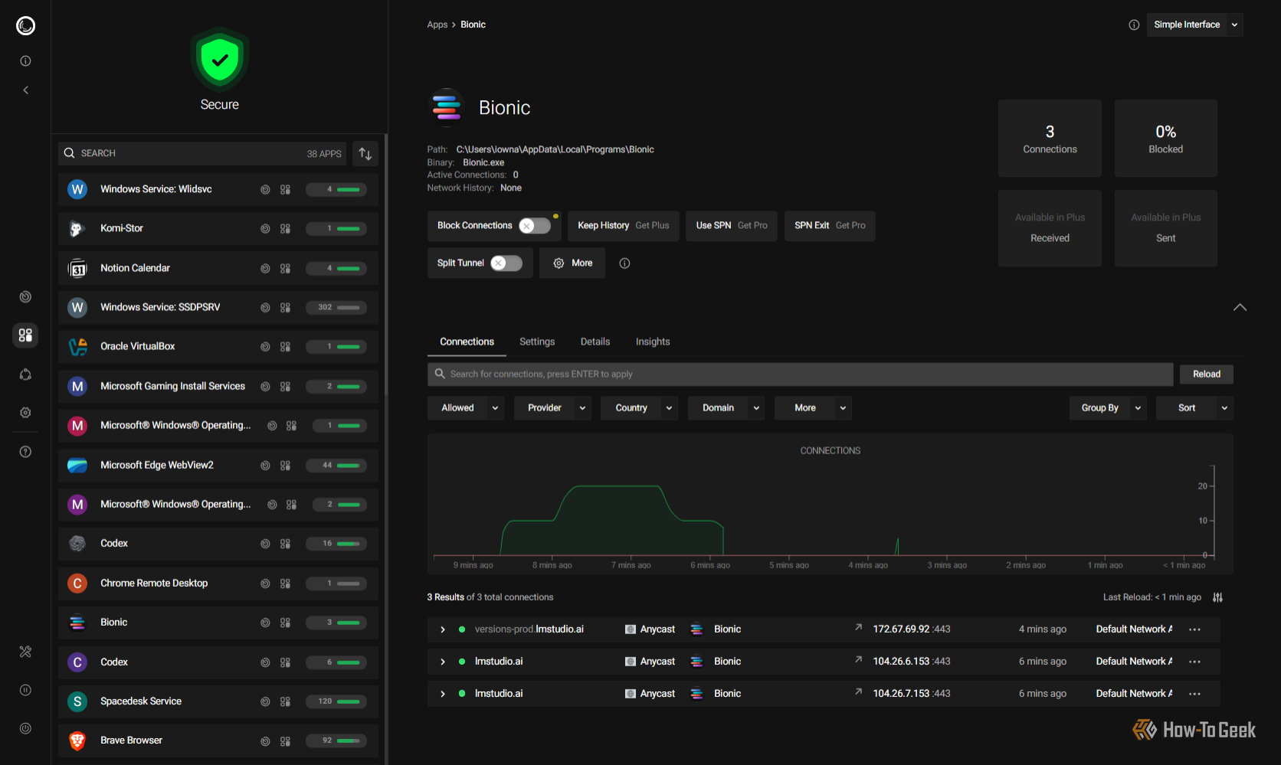The height and width of the screenshot is (765, 1281).
Task: Click the power icon in the sidebar
Action: 25,728
